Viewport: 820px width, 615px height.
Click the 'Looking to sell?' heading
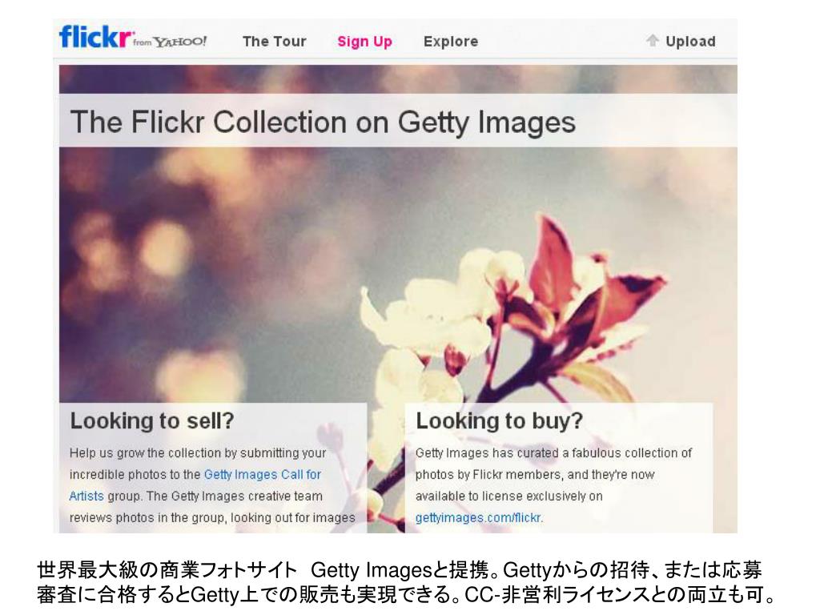click(x=151, y=420)
